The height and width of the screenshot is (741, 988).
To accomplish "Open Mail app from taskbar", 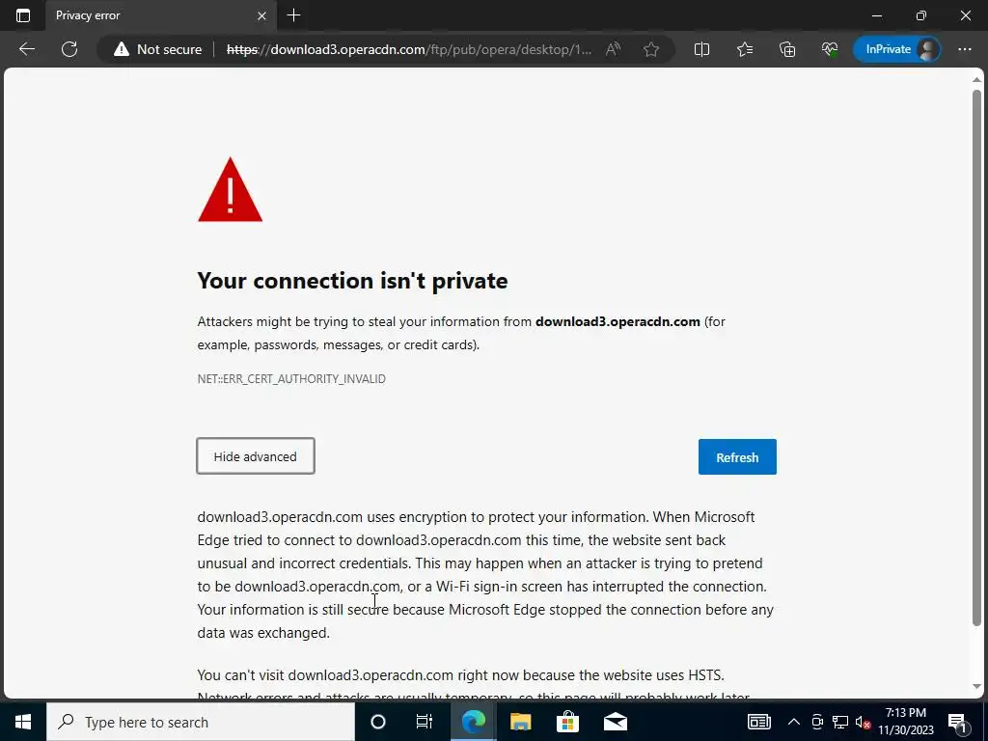I will 615,722.
